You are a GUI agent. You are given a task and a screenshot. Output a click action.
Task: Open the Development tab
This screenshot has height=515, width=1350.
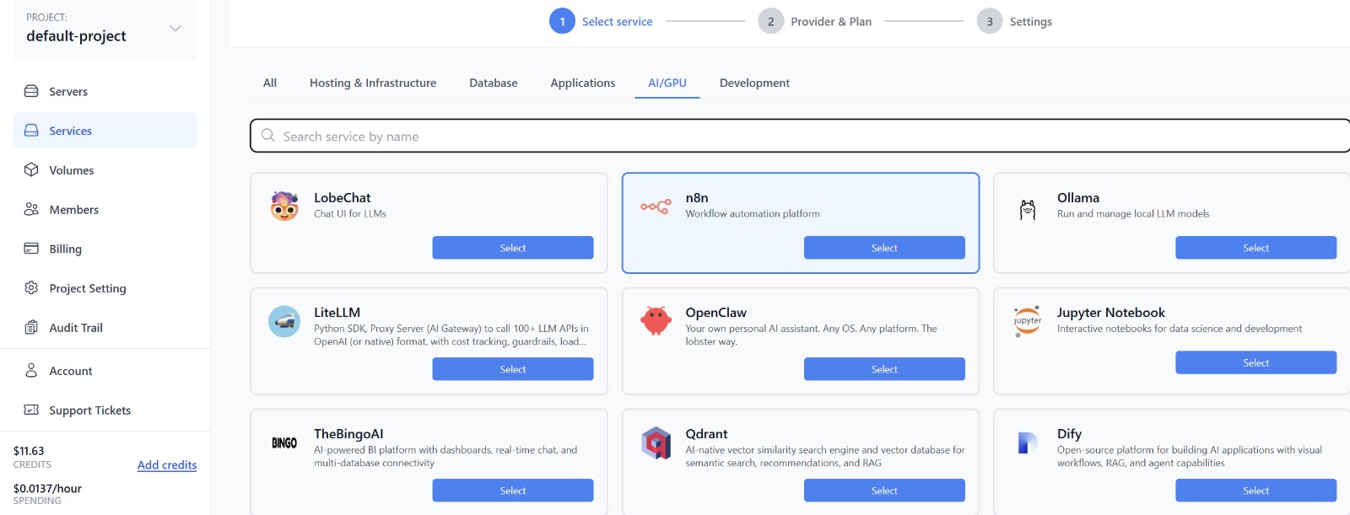(x=754, y=83)
